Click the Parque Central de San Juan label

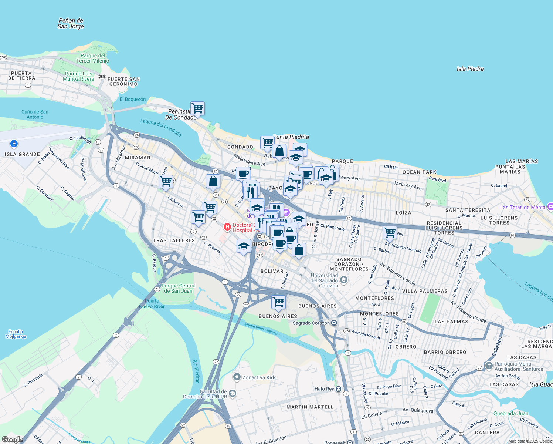coord(179,288)
